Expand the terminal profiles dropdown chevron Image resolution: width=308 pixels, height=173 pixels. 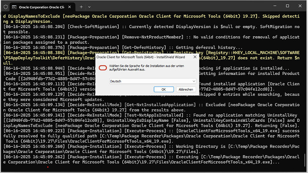point(89,7)
